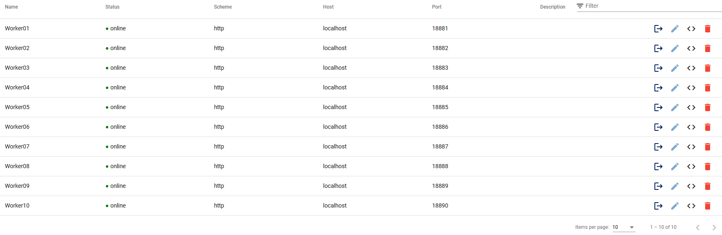Open the code view for Worker10
This screenshot has height=235, width=722.
[x=691, y=206]
